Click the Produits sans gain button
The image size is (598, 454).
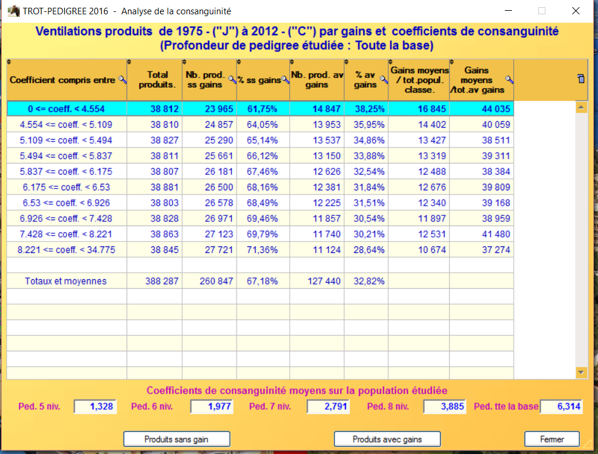pos(177,439)
